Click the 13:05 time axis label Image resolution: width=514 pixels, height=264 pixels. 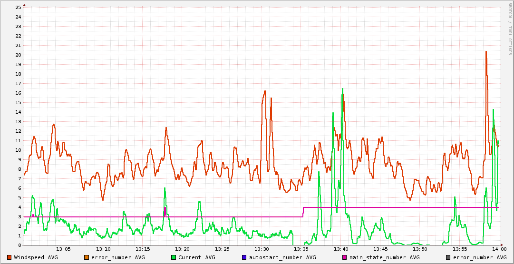pyautogui.click(x=64, y=249)
